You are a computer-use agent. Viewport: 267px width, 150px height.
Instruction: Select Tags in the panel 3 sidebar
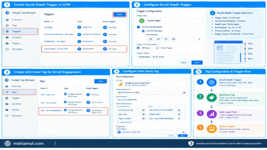pos(20,92)
